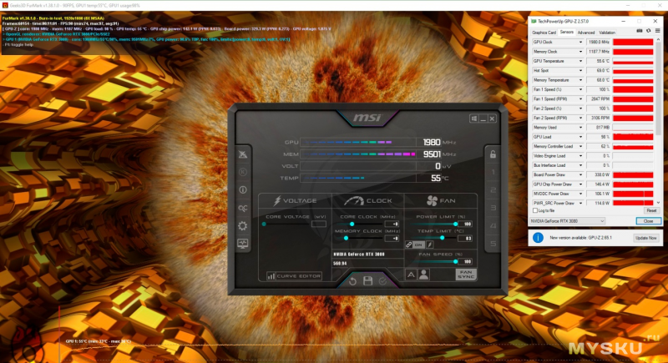The width and height of the screenshot is (668, 363).
Task: Click the curve editor bars icon
Action: 271,276
